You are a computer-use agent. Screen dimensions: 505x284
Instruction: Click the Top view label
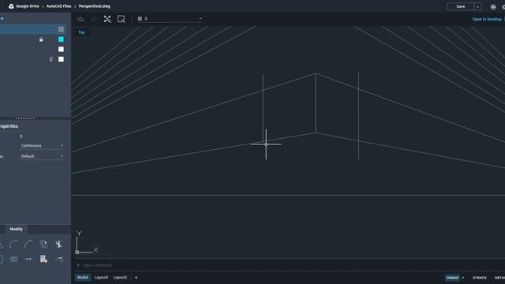[x=81, y=32]
